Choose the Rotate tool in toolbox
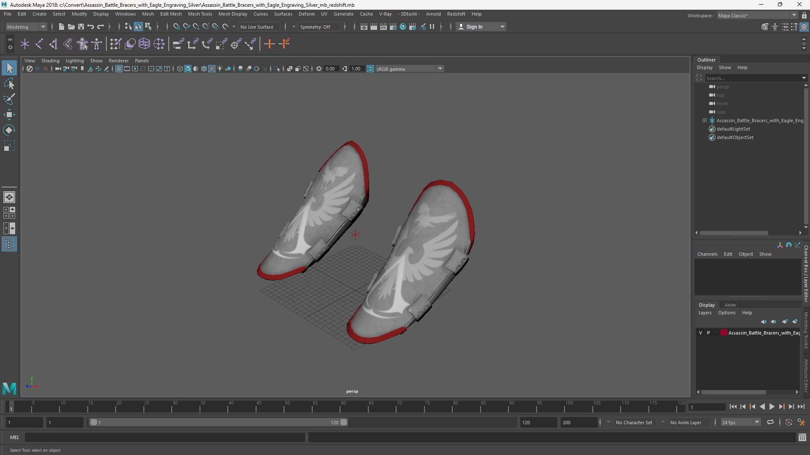This screenshot has width=810, height=455. point(9,130)
